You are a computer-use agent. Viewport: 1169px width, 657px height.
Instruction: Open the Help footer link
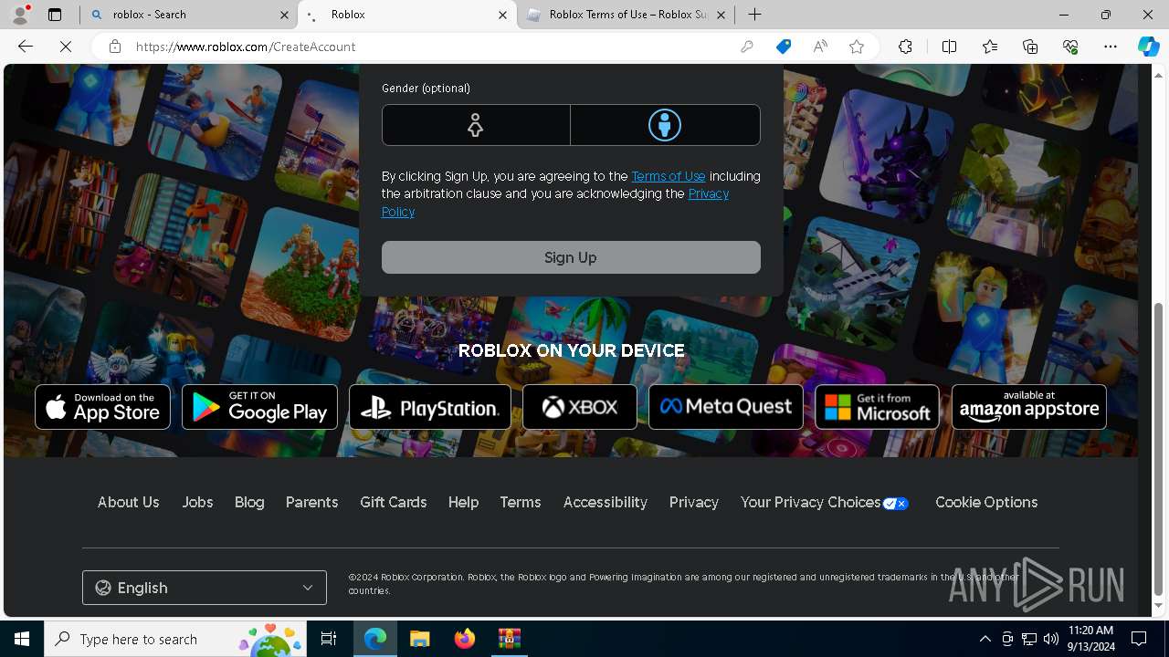point(463,503)
